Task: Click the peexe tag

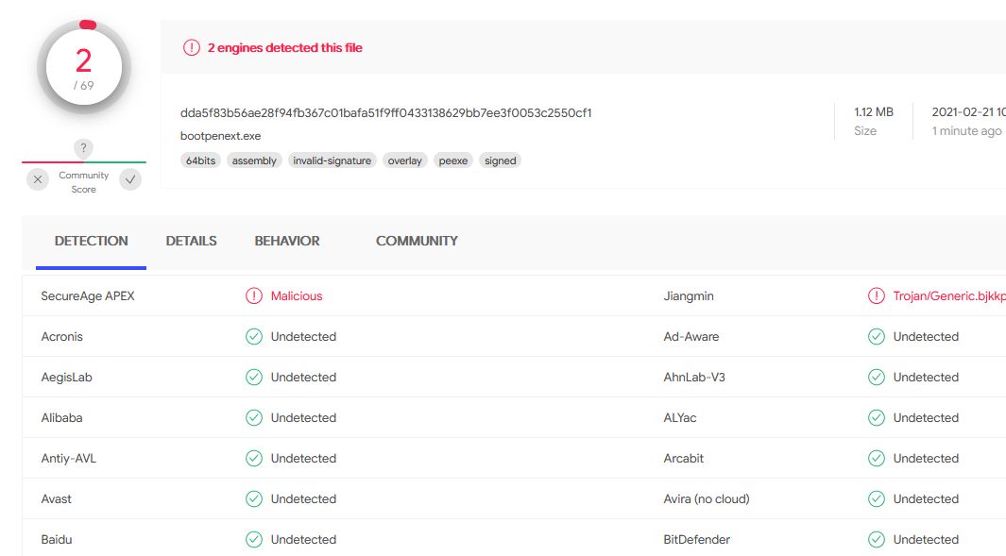Action: 453,160
